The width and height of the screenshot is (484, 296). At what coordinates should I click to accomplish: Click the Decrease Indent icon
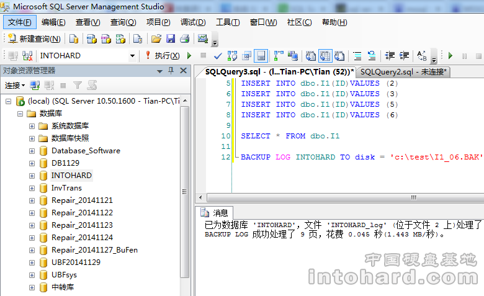pos(390,56)
